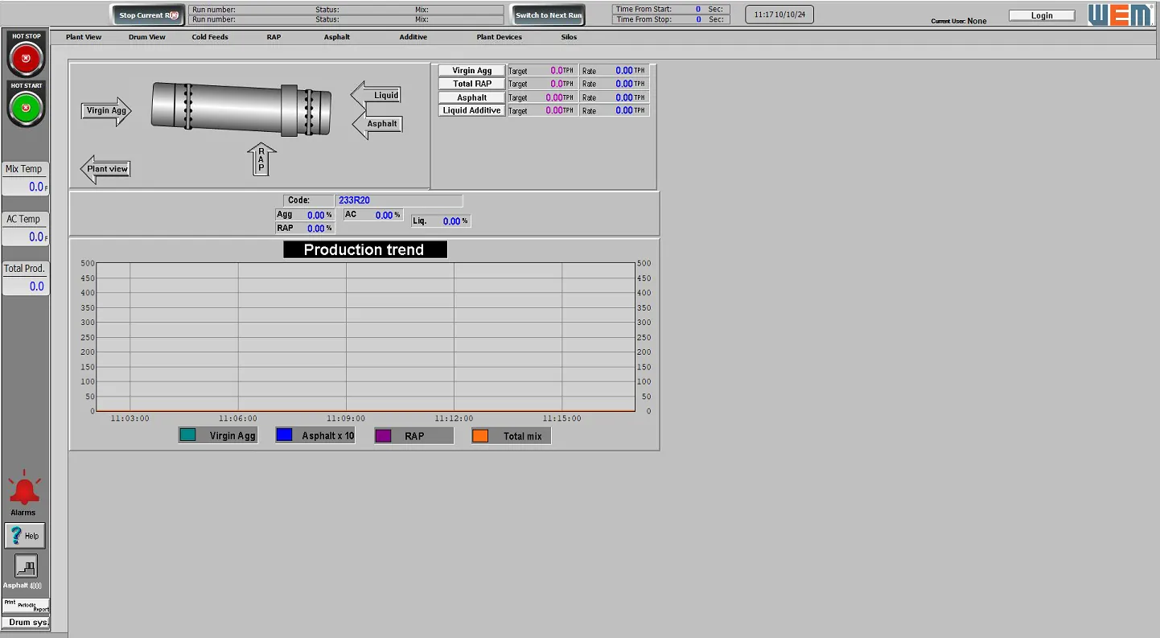Screen dimensions: 1160x638
Task: Click the Help question mark icon
Action: (24, 535)
